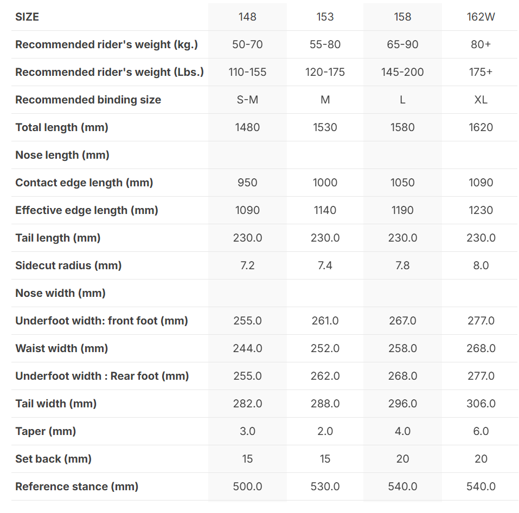Click the S-M binding size value
Image resolution: width=519 pixels, height=513 pixels.
point(247,100)
